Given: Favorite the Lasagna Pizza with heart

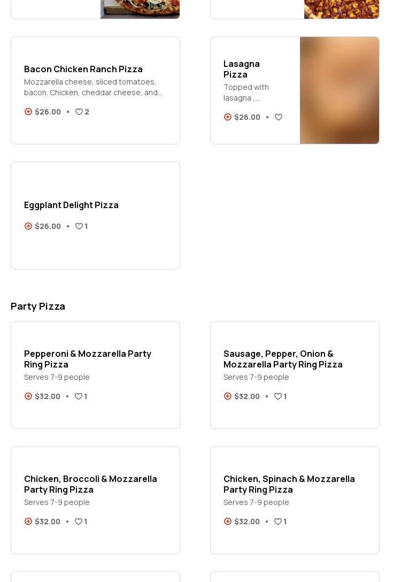Looking at the screenshot, I should pyautogui.click(x=279, y=117).
